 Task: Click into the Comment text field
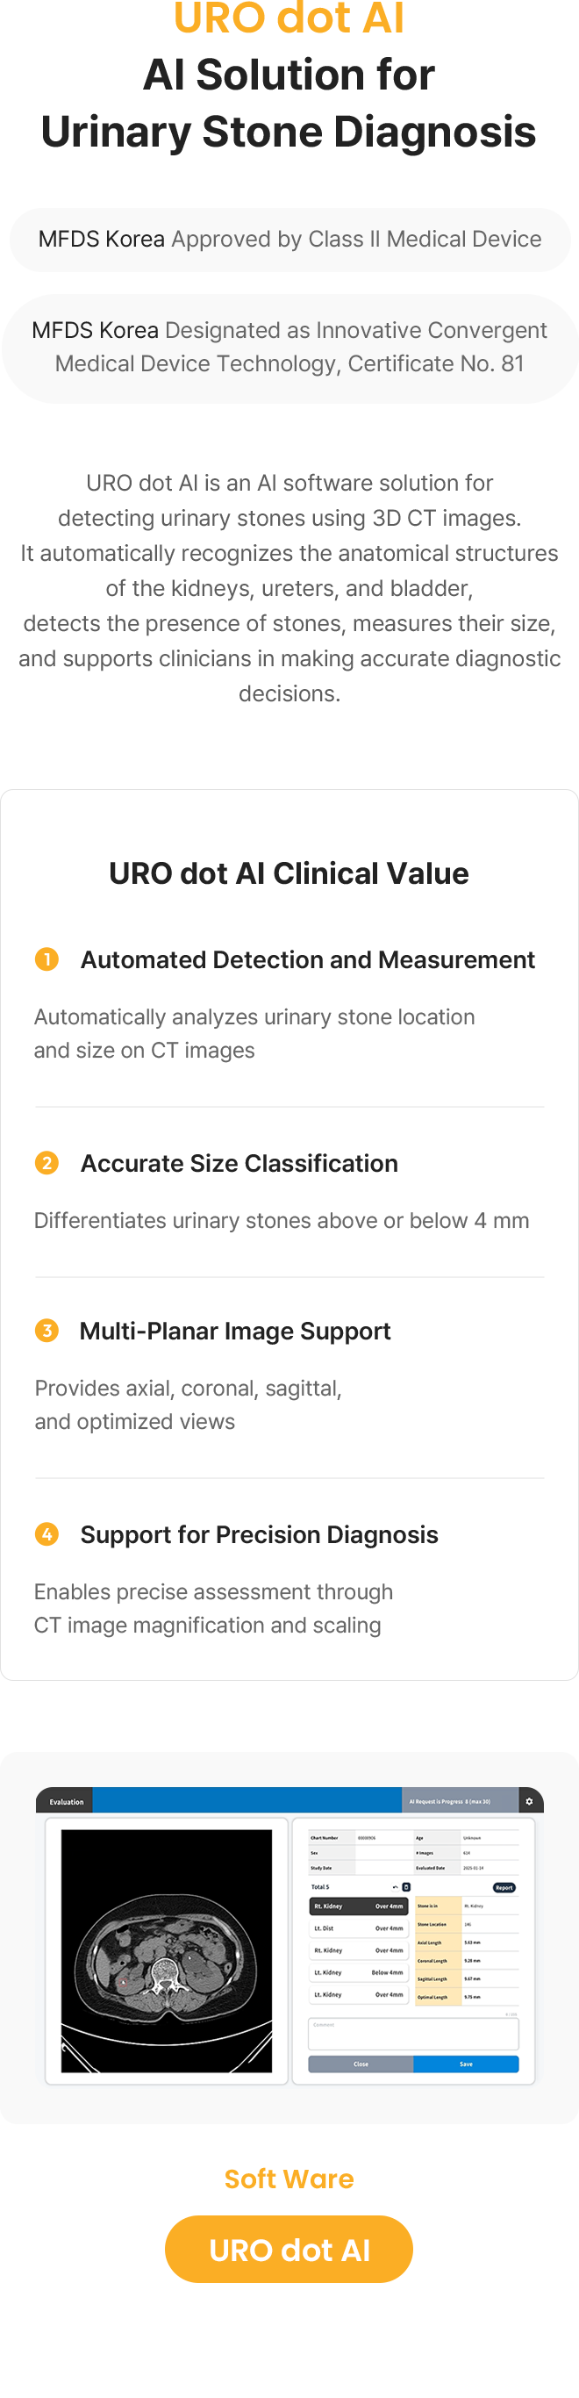pos(413,2034)
